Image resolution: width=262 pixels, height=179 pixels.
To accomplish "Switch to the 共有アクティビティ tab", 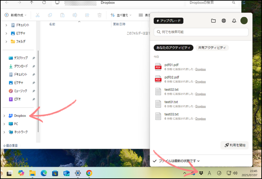I will click(212, 48).
